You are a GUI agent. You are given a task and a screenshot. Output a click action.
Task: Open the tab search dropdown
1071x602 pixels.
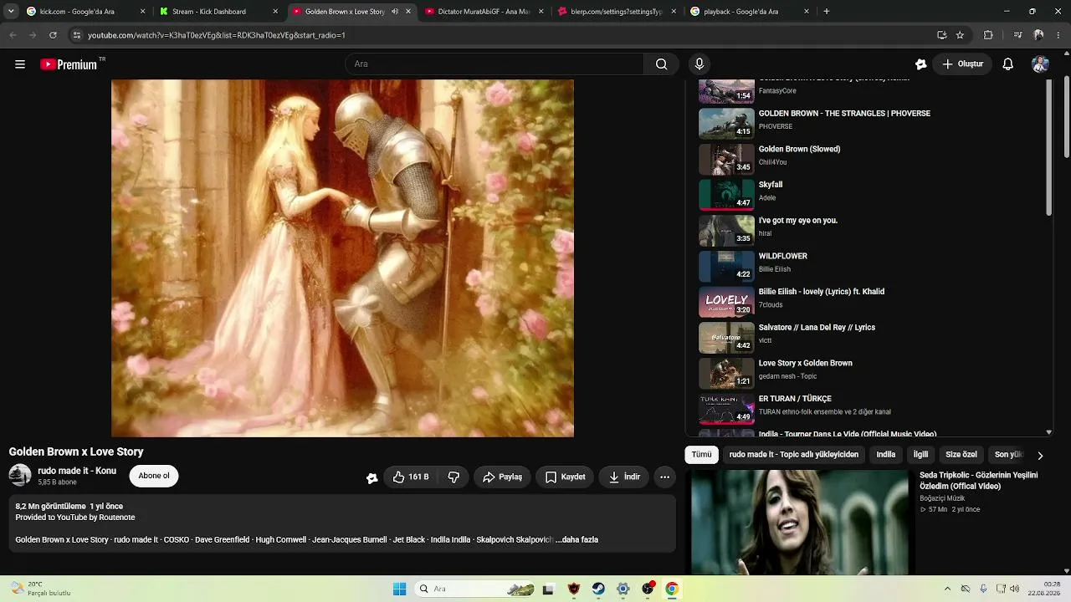point(11,12)
